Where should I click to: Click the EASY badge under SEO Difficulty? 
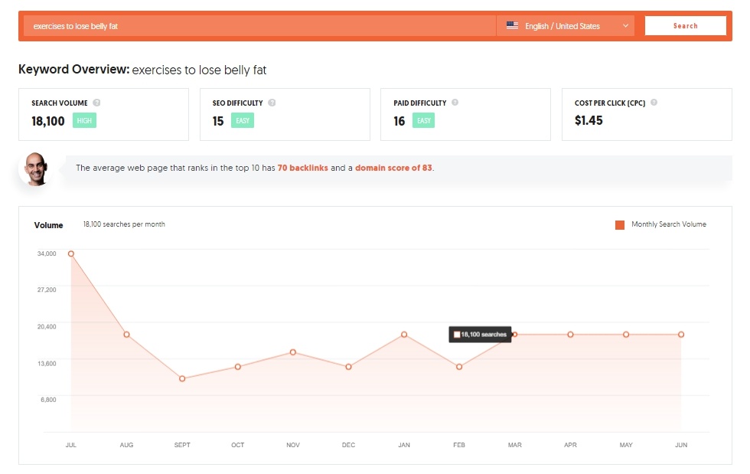[x=243, y=121]
